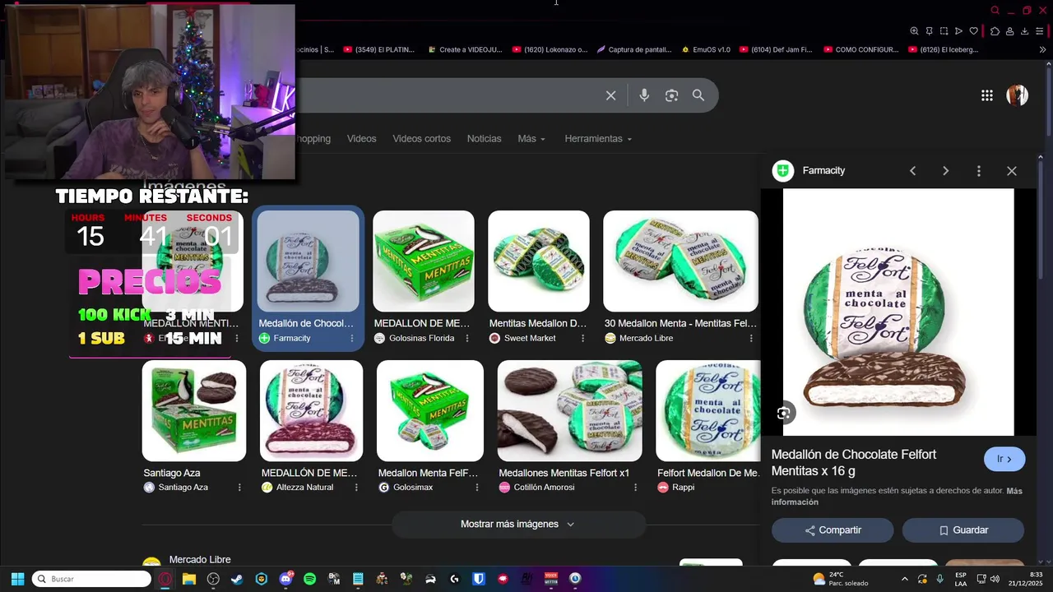Click the send flow arrow icon
The width and height of the screenshot is (1053, 592).
pyautogui.click(x=958, y=31)
